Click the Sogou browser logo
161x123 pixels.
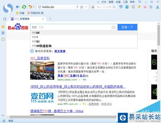(8, 8)
